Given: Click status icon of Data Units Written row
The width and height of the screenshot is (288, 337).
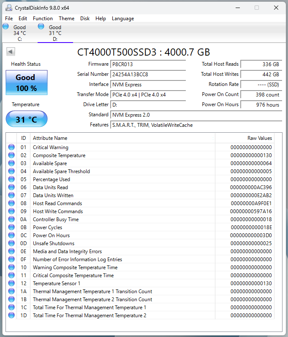Looking at the screenshot, I should pyautogui.click(x=11, y=195).
